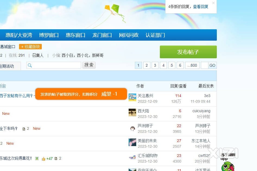The height and width of the screenshot is (171, 257).
Task: Open last poster 3e3's link
Action: pos(207,96)
